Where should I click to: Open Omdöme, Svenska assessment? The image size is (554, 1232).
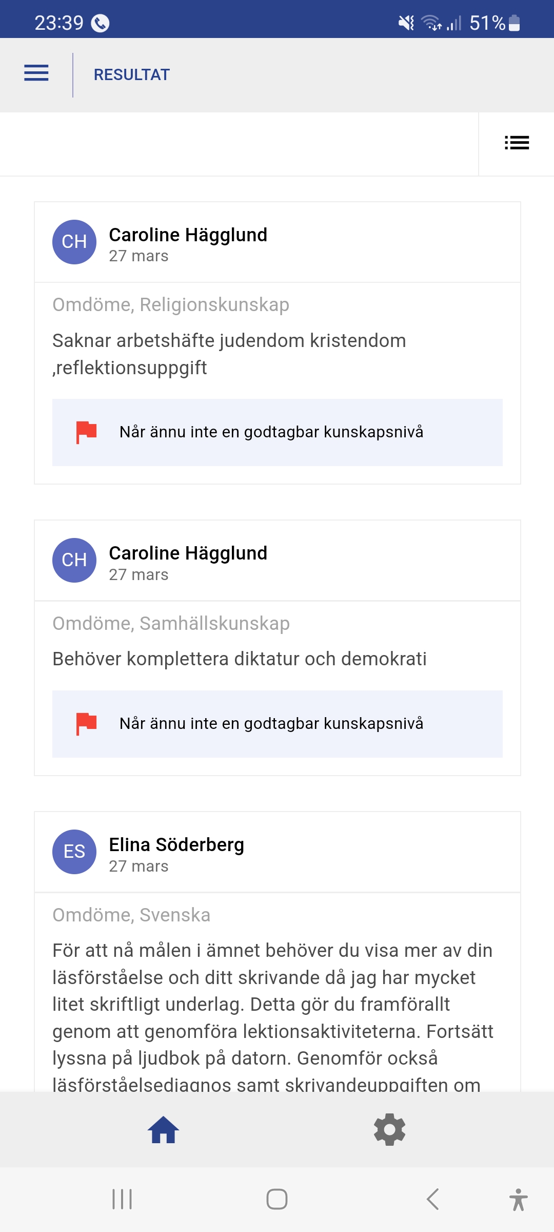[131, 915]
